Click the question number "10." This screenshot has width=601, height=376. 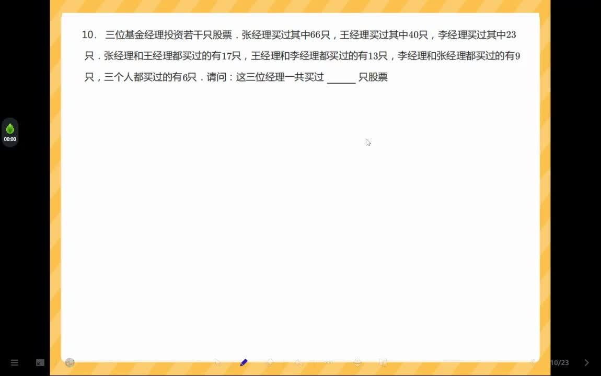coord(89,35)
